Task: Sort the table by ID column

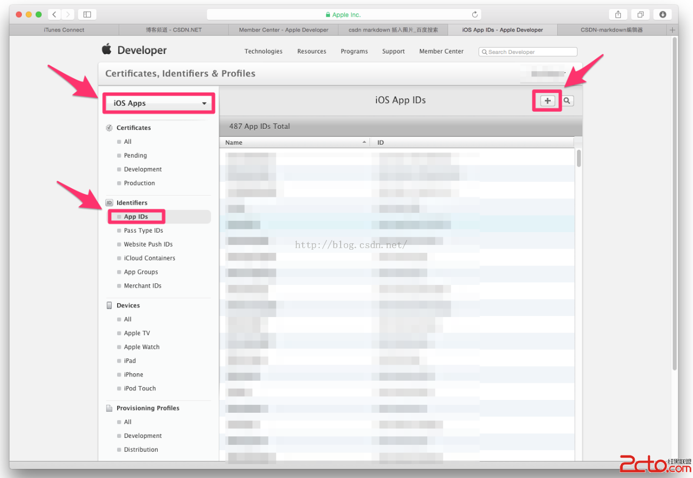Action: point(472,142)
